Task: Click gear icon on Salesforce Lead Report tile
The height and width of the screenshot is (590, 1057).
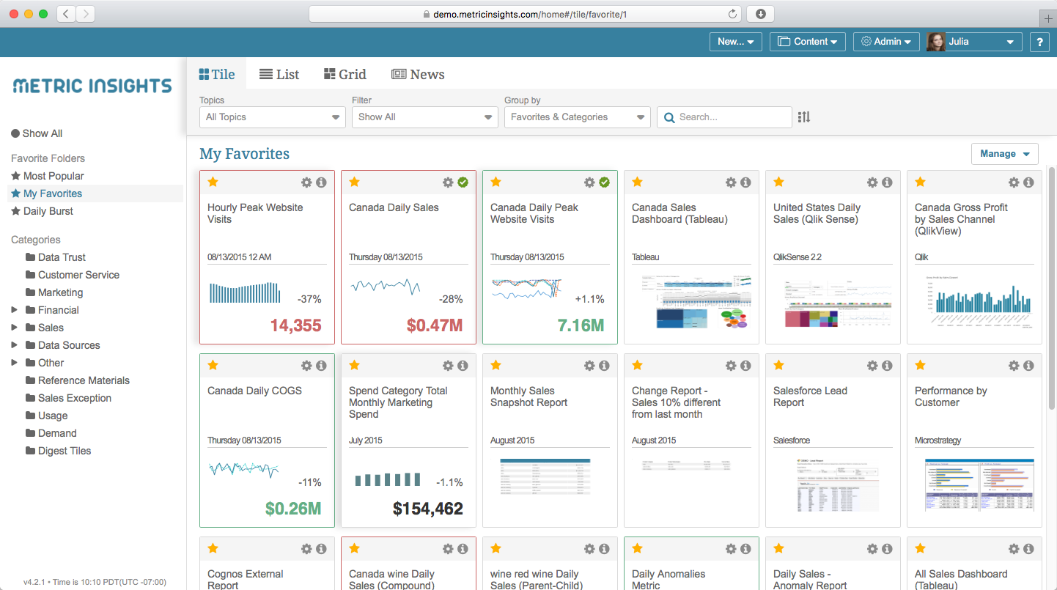Action: [872, 366]
